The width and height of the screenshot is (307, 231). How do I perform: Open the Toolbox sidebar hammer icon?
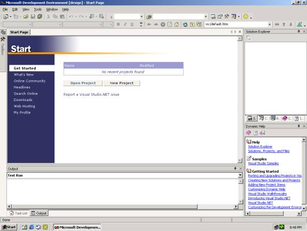3,39
